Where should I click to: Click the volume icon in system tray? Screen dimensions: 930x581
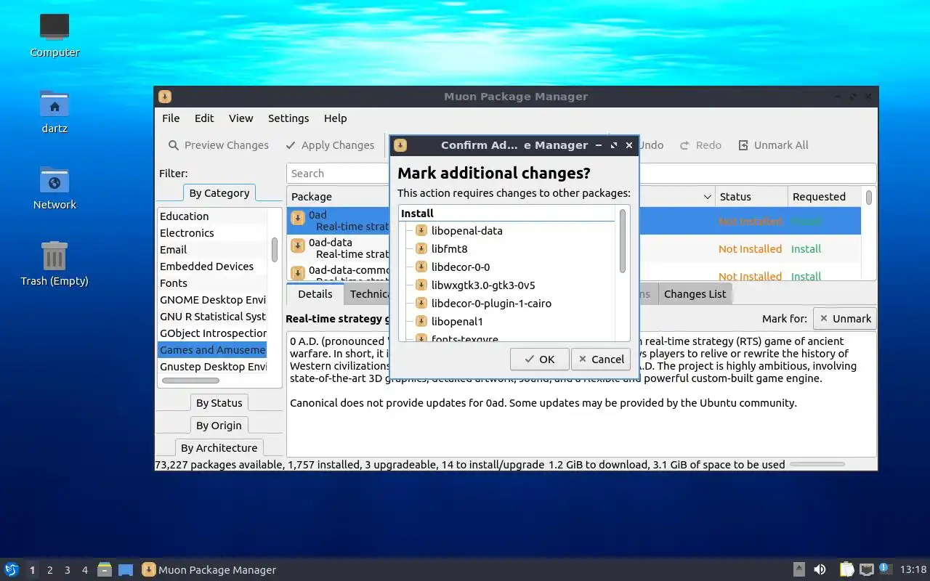820,569
